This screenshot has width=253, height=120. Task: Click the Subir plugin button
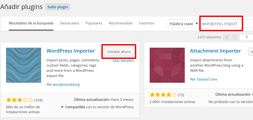(x=58, y=7)
